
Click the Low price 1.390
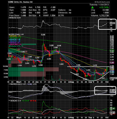click(x=23, y=13)
